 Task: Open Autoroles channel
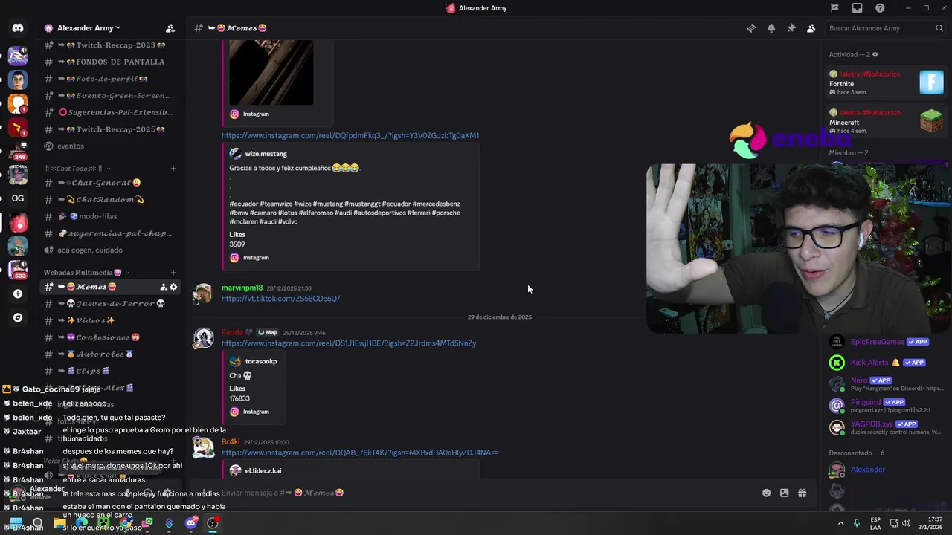[x=110, y=354]
